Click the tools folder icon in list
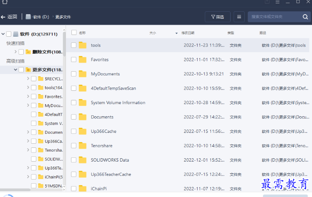 click(x=83, y=45)
